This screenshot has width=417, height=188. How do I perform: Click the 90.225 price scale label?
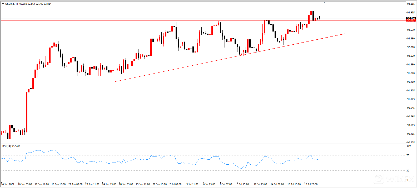[411, 143]
